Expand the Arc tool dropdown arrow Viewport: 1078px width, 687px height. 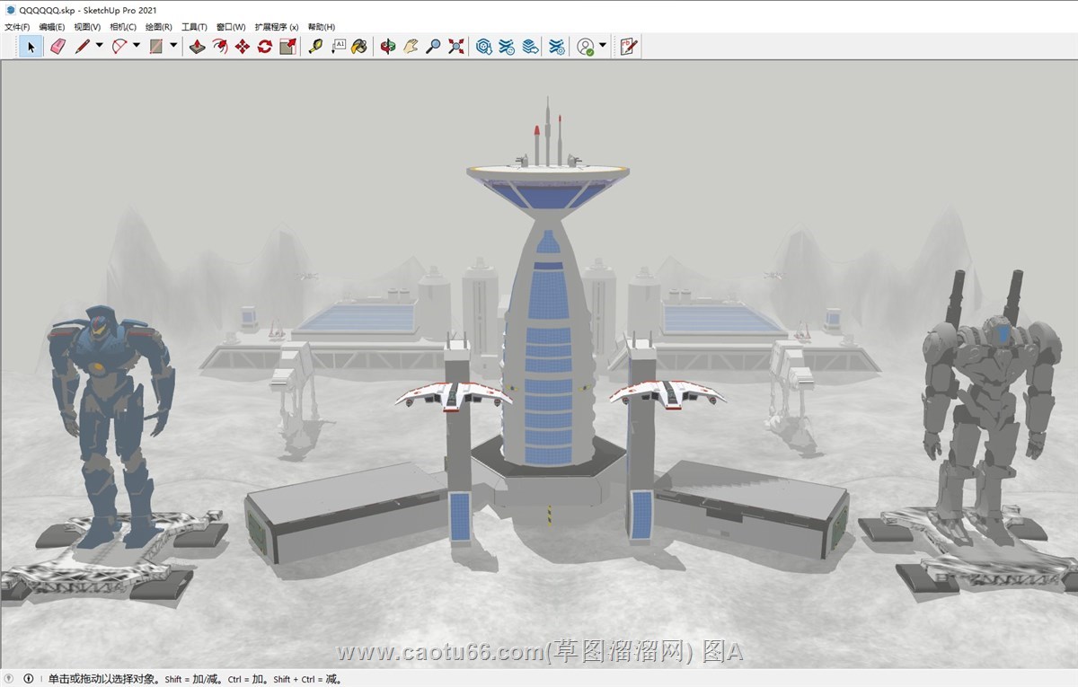coord(137,46)
